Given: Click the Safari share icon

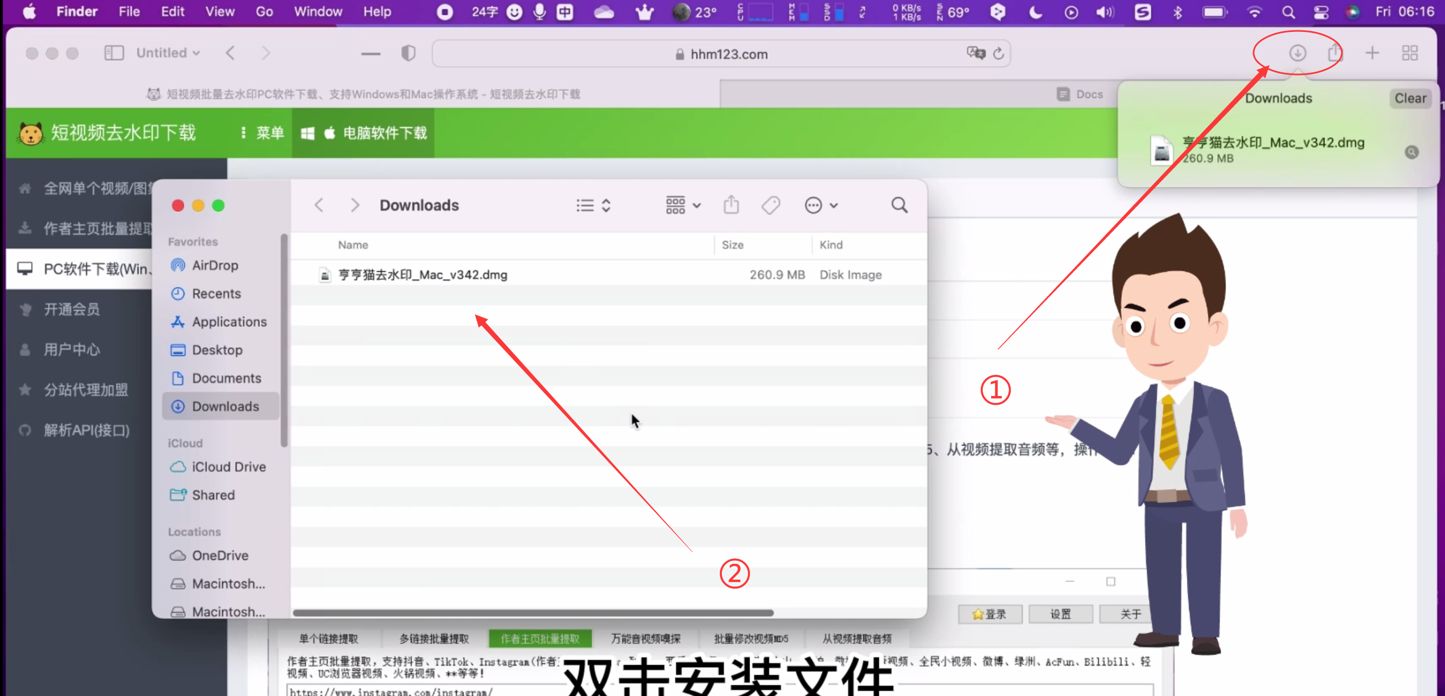Looking at the screenshot, I should (1335, 53).
